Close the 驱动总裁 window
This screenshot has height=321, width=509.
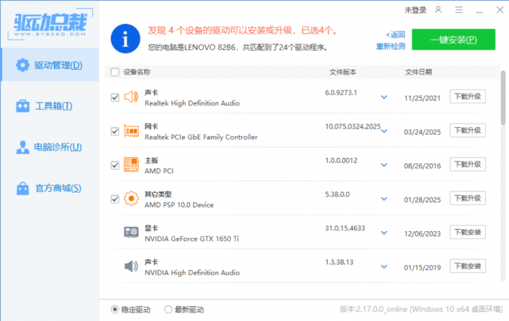click(500, 10)
